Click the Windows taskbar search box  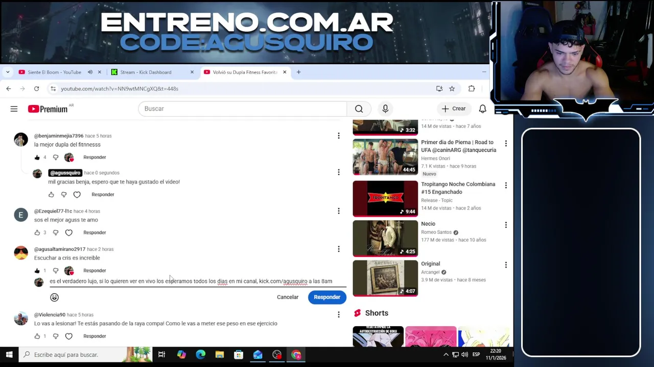click(85, 355)
